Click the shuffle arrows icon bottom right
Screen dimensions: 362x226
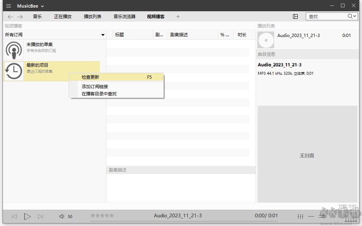click(322, 216)
